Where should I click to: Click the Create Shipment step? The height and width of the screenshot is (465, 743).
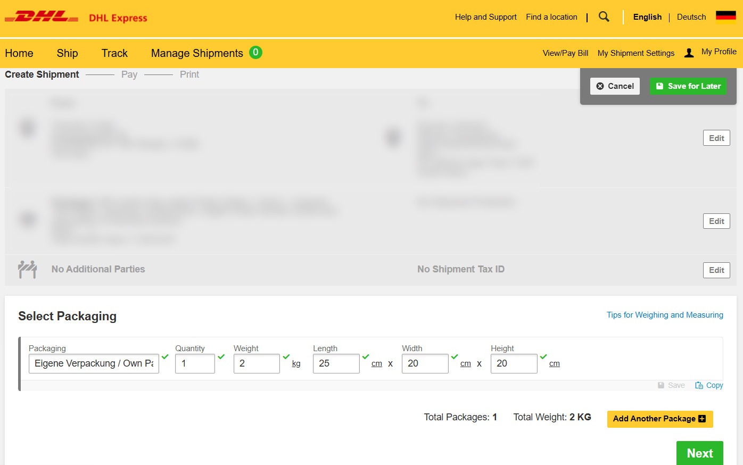[x=42, y=74]
